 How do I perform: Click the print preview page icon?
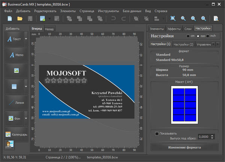216,19
